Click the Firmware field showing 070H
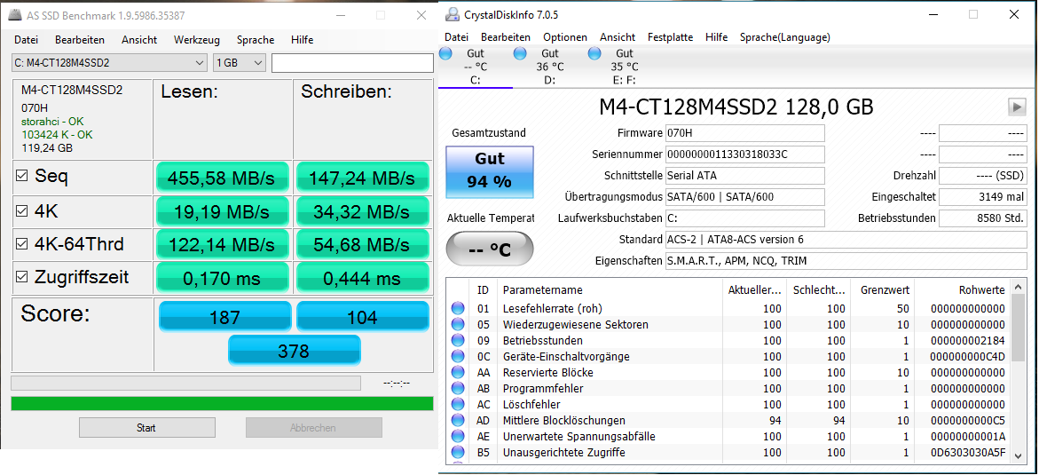 click(x=744, y=133)
